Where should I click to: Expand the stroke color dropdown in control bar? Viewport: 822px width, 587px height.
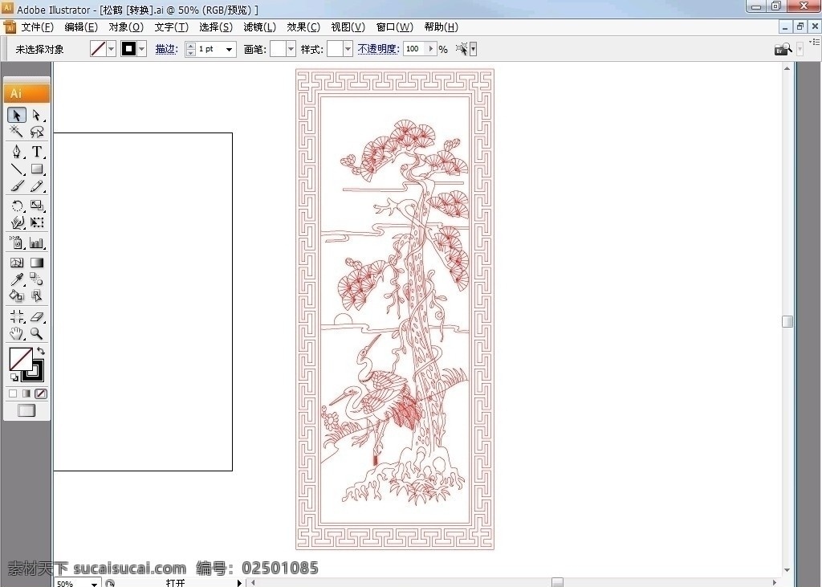point(141,49)
